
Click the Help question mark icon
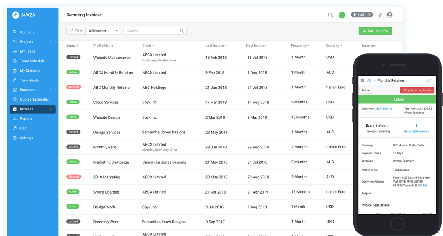[15, 128]
